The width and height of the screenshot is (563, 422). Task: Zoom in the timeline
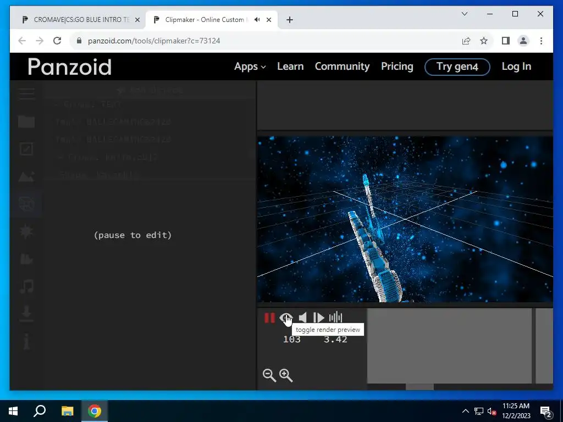(286, 375)
